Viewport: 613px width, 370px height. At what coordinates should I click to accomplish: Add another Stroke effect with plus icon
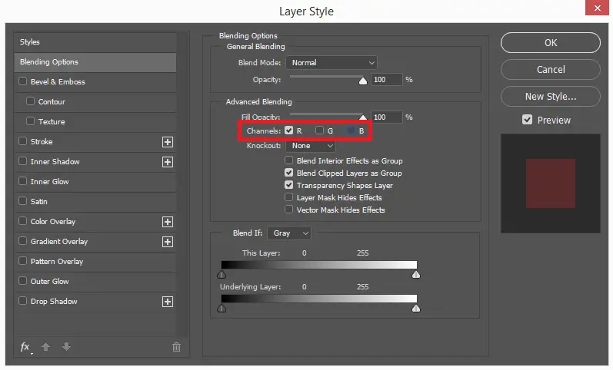coord(168,142)
